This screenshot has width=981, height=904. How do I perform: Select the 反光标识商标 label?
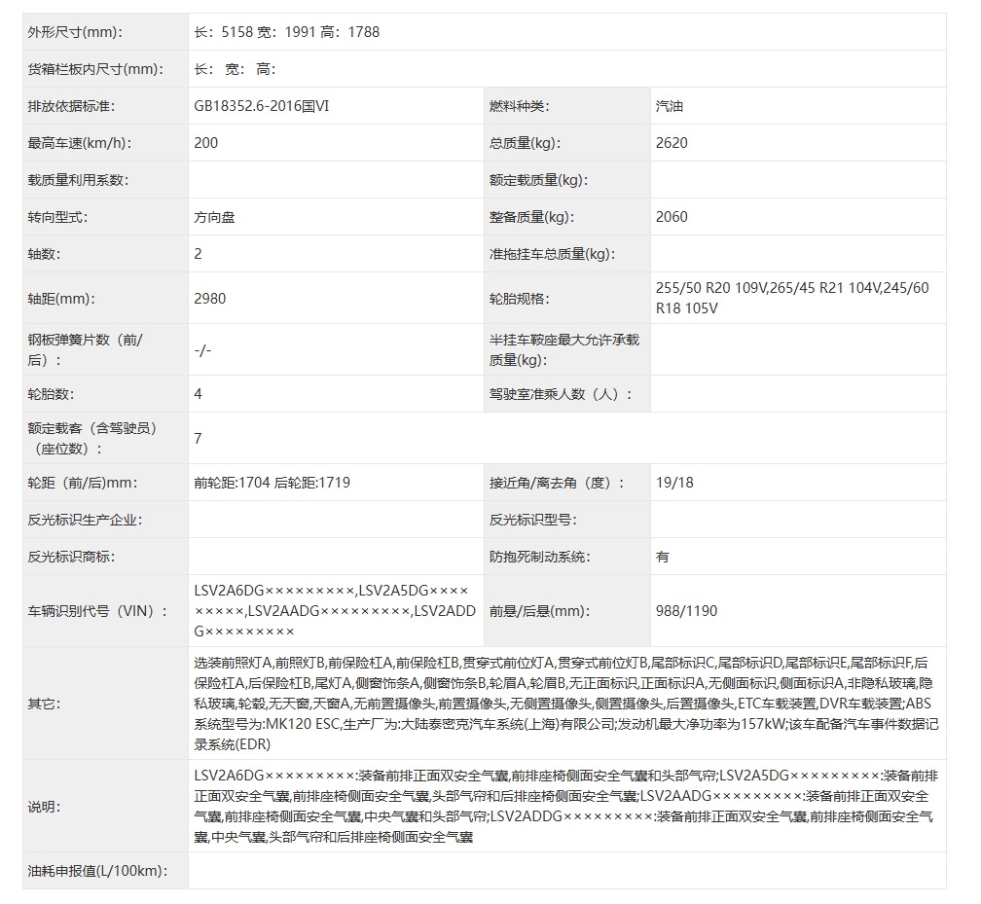click(71, 557)
